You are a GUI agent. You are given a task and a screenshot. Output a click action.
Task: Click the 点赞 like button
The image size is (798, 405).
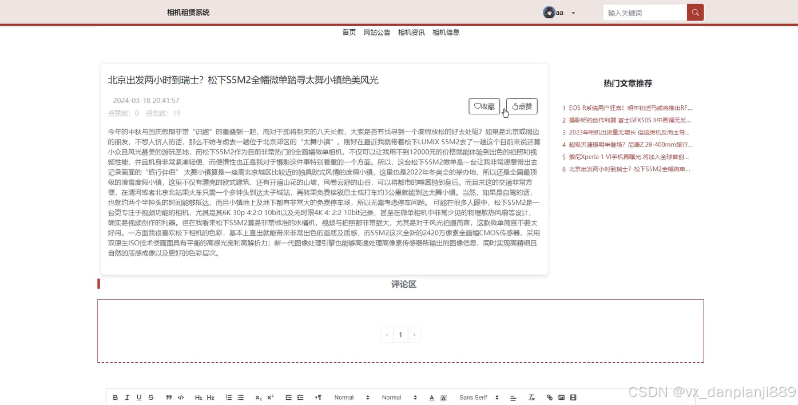(522, 106)
